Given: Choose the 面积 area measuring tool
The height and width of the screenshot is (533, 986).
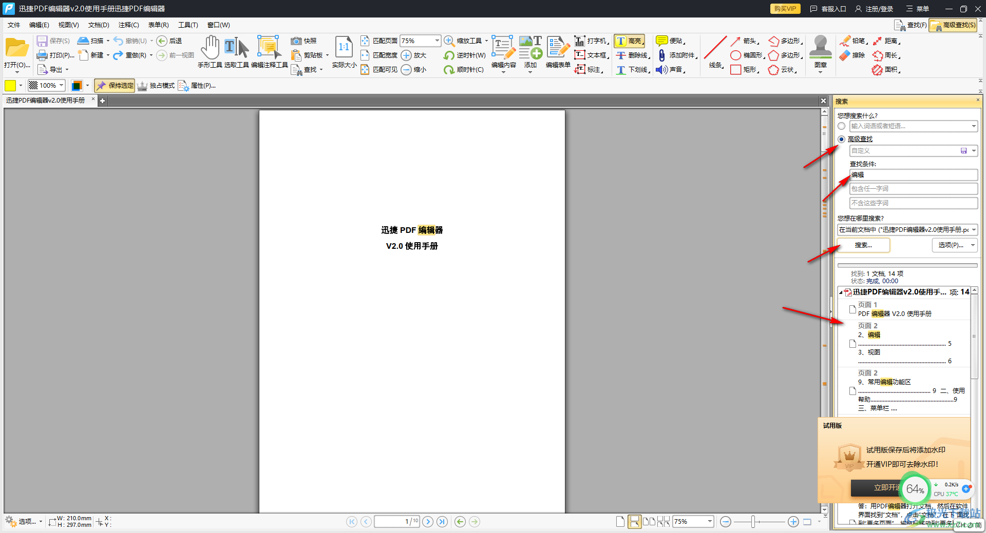Looking at the screenshot, I should (x=886, y=70).
